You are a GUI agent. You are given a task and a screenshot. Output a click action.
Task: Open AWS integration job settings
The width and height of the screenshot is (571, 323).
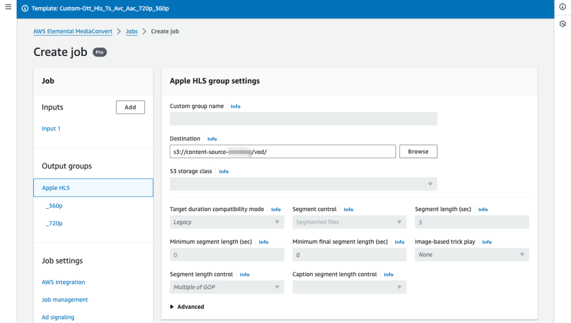(x=63, y=282)
